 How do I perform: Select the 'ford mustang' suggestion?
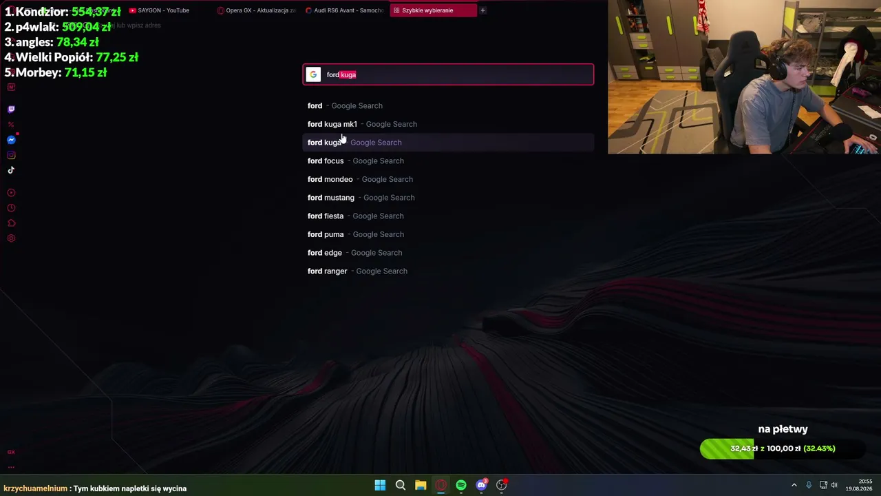coord(448,198)
